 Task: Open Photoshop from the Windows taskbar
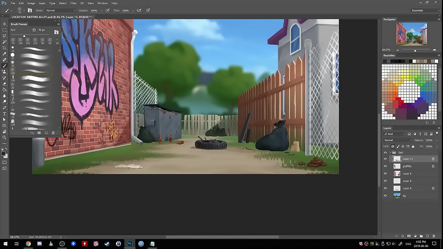(129, 244)
